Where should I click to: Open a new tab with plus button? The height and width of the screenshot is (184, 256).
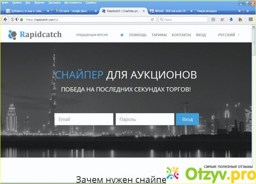tap(248, 11)
